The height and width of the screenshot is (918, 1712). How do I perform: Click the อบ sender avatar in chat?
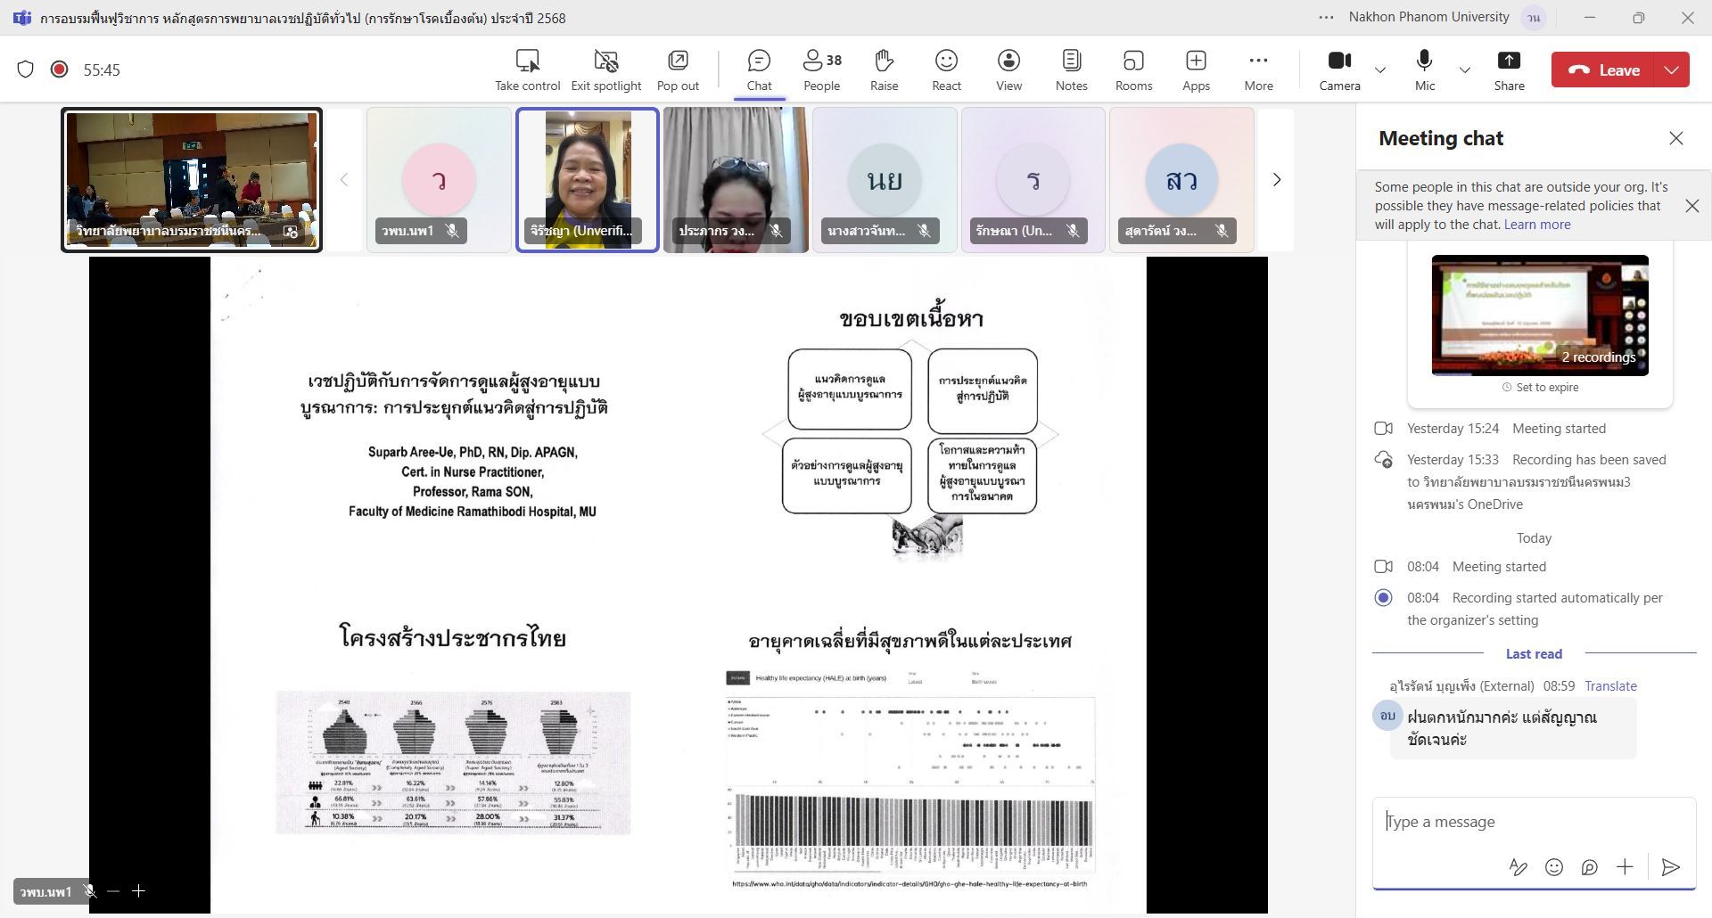pos(1387,716)
